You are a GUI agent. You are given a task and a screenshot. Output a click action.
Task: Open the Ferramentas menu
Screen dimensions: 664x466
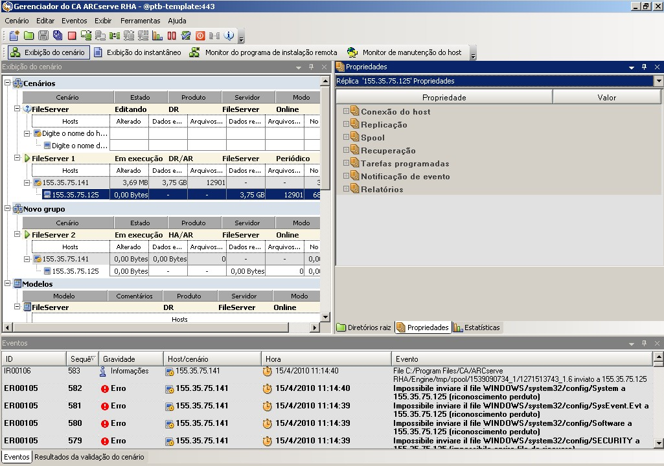pyautogui.click(x=140, y=21)
